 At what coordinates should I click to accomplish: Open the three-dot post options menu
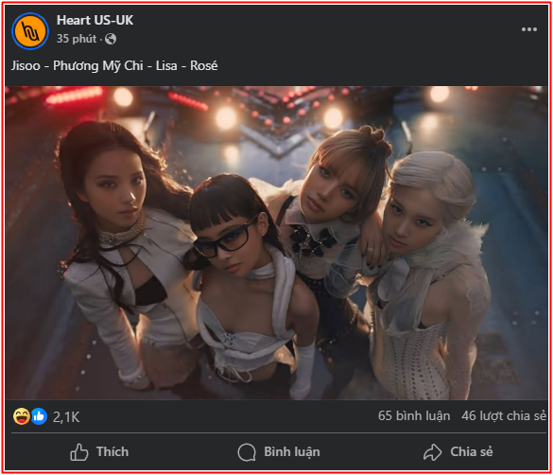click(529, 29)
